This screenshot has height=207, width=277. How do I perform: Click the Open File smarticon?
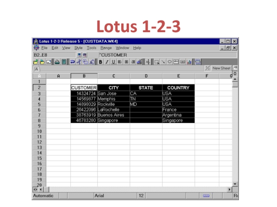coord(36,62)
